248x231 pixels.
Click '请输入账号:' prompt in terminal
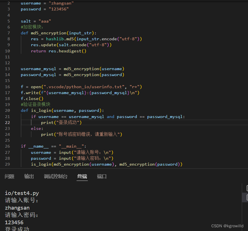21,201
